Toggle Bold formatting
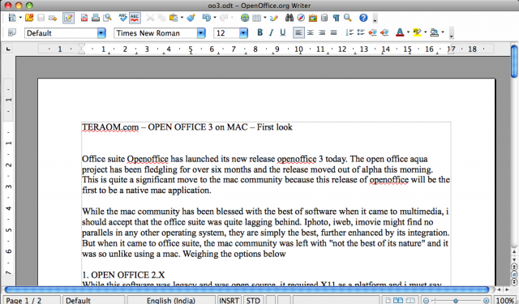 (x=259, y=32)
